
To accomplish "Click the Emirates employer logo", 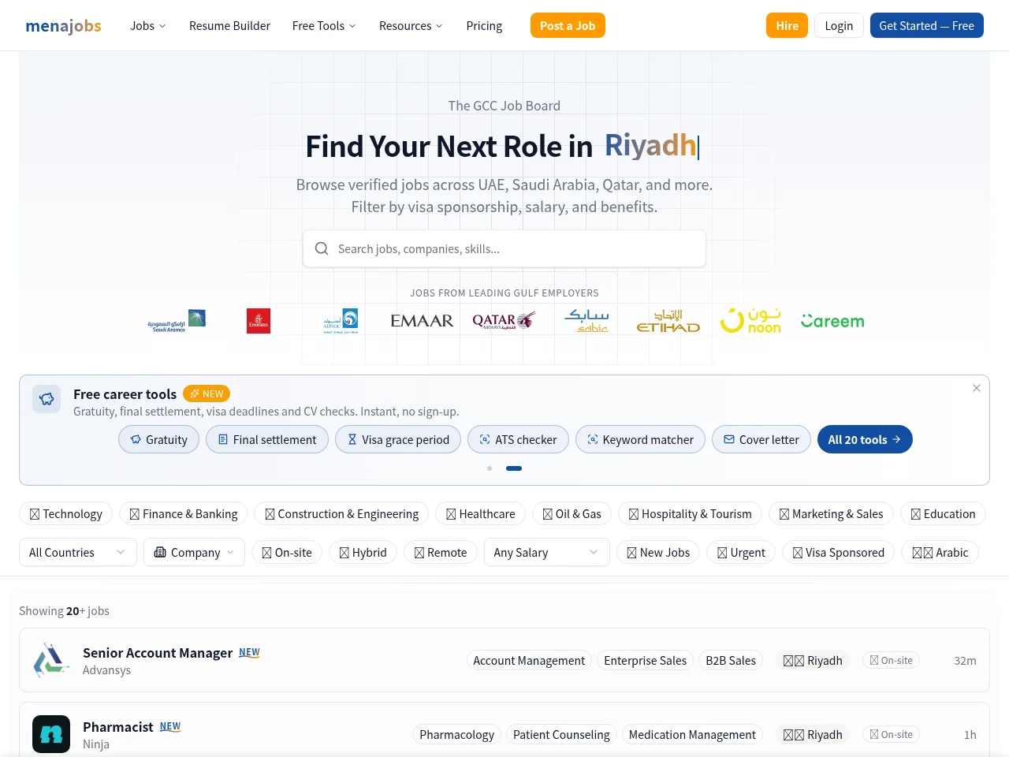I will pyautogui.click(x=259, y=321).
